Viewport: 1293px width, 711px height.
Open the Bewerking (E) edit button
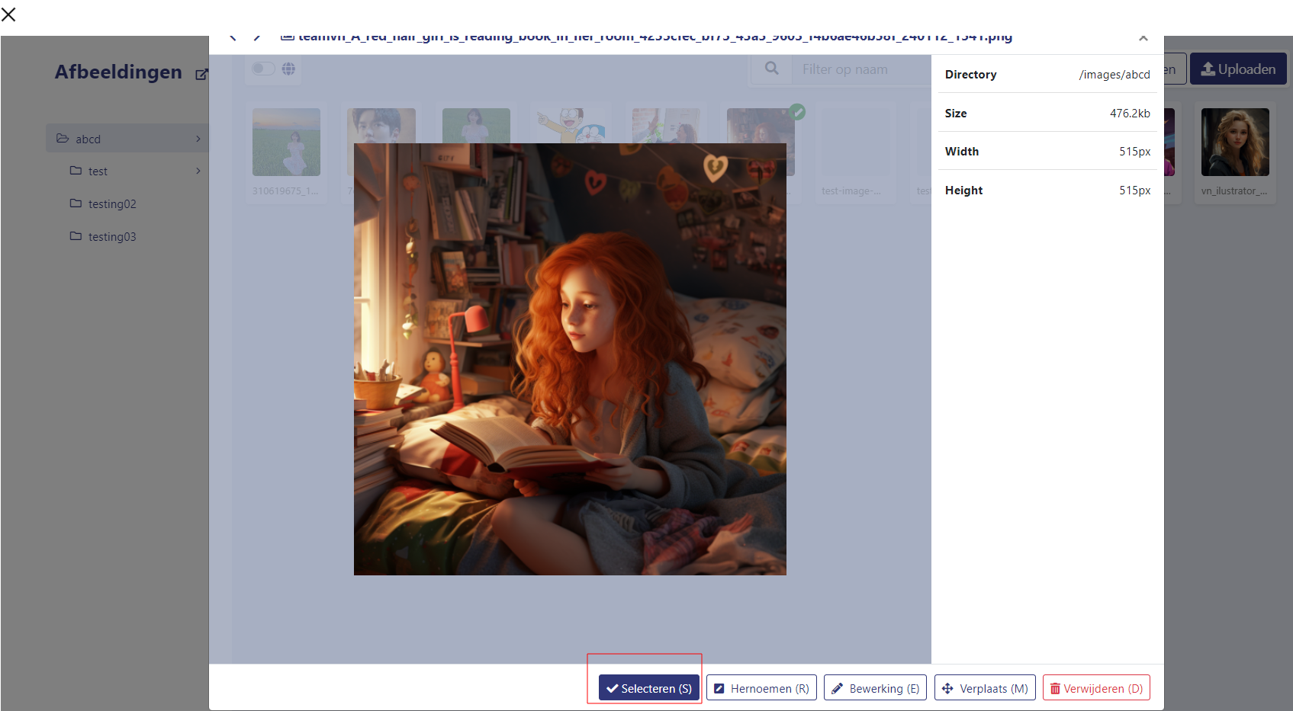coord(875,688)
